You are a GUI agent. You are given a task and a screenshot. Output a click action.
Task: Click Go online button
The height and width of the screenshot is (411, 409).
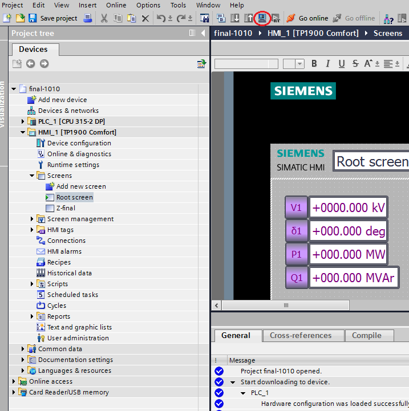point(307,18)
